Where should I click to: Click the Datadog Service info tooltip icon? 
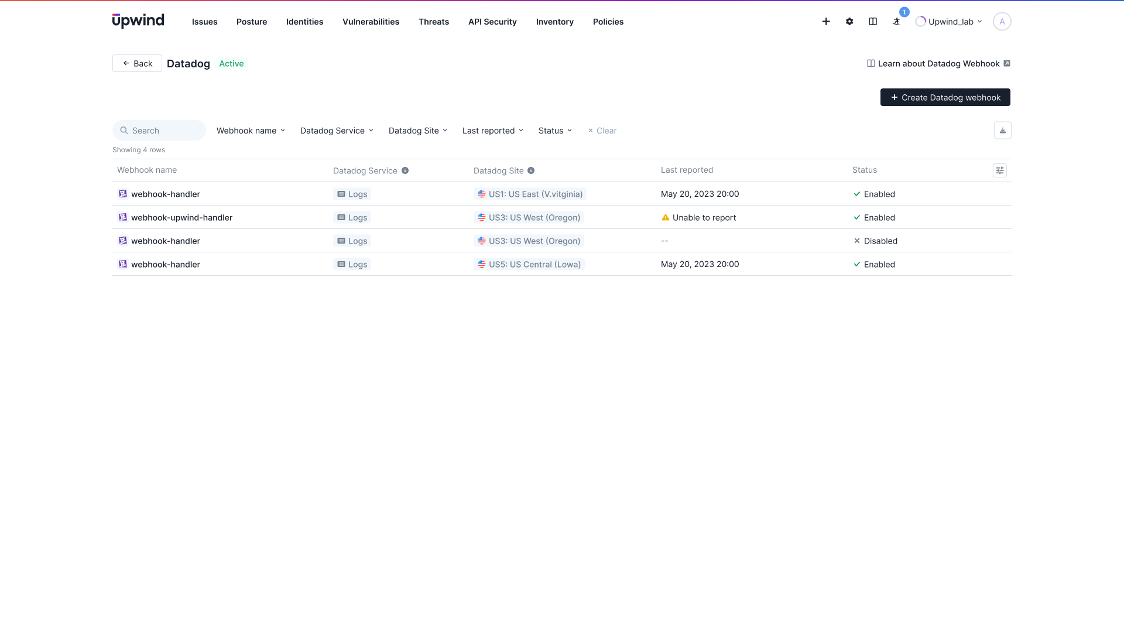tap(405, 170)
